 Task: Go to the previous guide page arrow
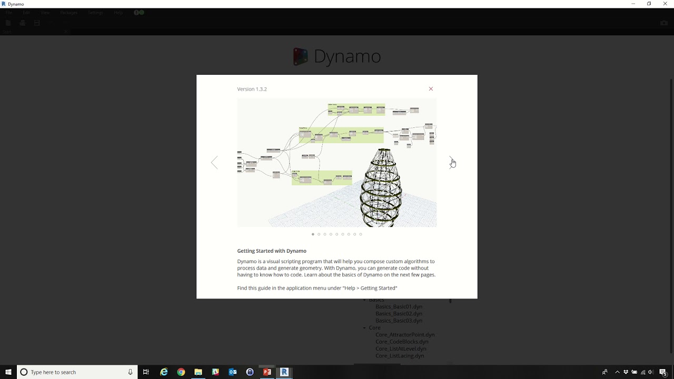(x=214, y=162)
